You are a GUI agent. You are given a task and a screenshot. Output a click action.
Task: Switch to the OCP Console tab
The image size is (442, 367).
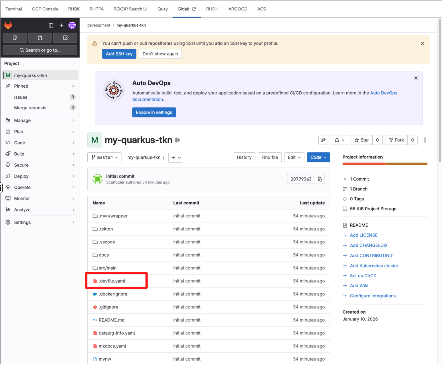click(x=45, y=9)
